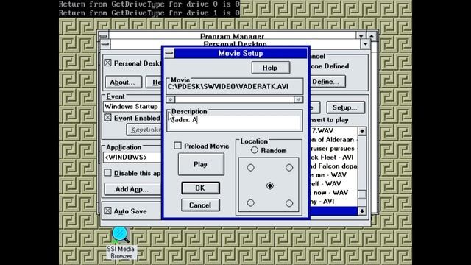The image size is (471, 265).
Task: Select the center location radio button
Action: click(270, 186)
